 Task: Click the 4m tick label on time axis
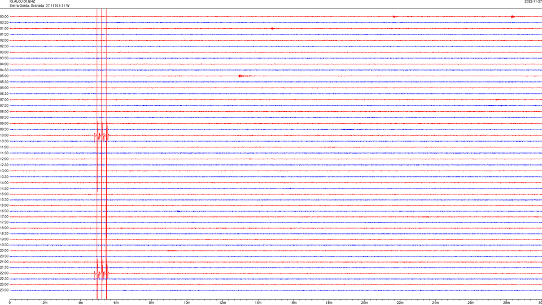click(x=81, y=303)
